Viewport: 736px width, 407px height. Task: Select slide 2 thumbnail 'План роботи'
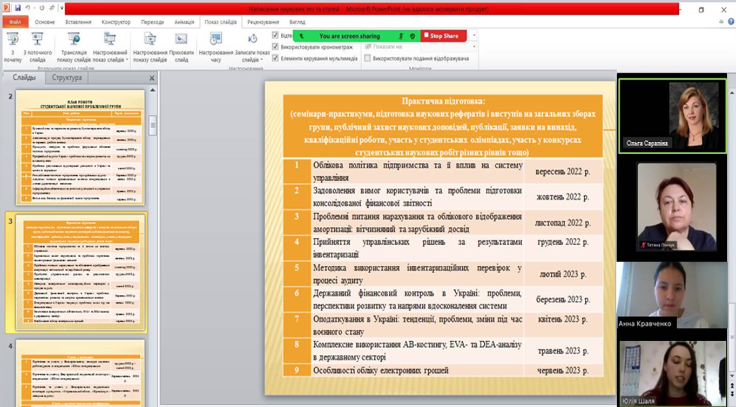coord(80,147)
